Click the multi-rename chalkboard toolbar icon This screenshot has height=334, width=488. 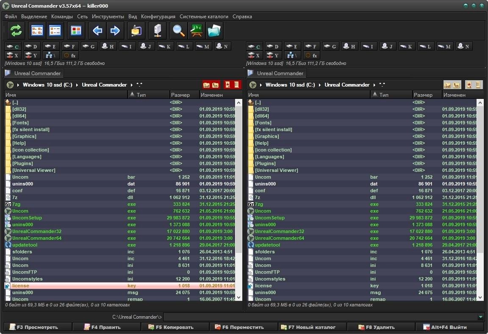(x=197, y=31)
